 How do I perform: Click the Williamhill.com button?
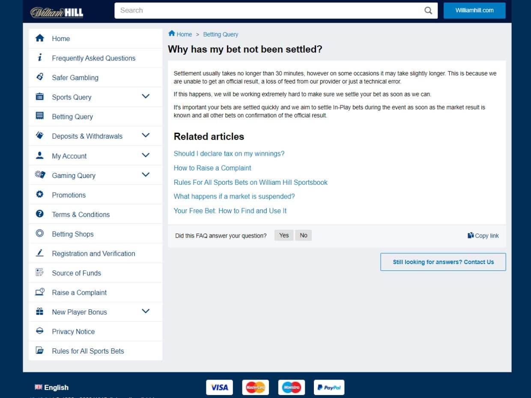tap(474, 10)
